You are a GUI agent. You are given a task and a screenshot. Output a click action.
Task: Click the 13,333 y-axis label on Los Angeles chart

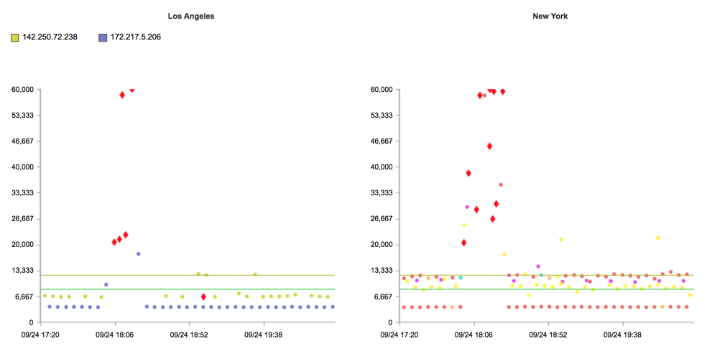point(22,271)
